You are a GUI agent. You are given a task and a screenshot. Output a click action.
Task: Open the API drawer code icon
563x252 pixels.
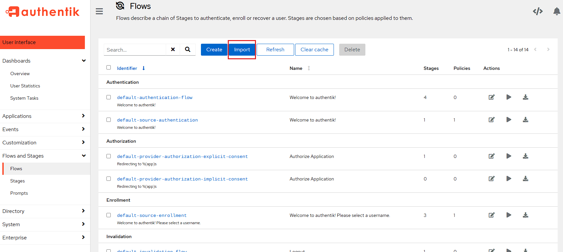pyautogui.click(x=537, y=12)
